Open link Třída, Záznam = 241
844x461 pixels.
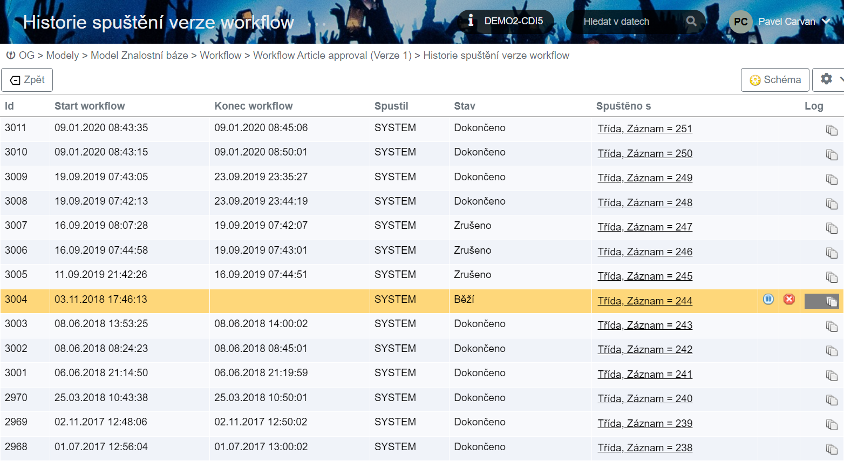click(x=645, y=374)
